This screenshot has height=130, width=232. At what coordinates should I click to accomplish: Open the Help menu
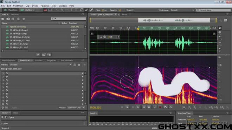72,6
